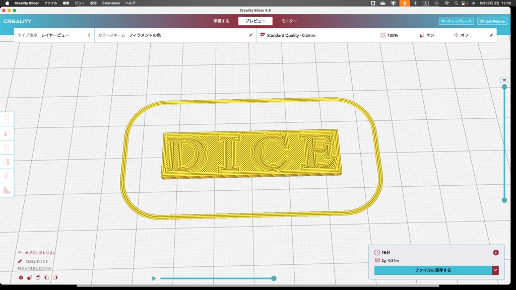Click the infill 100% icon

pyautogui.click(x=383, y=35)
